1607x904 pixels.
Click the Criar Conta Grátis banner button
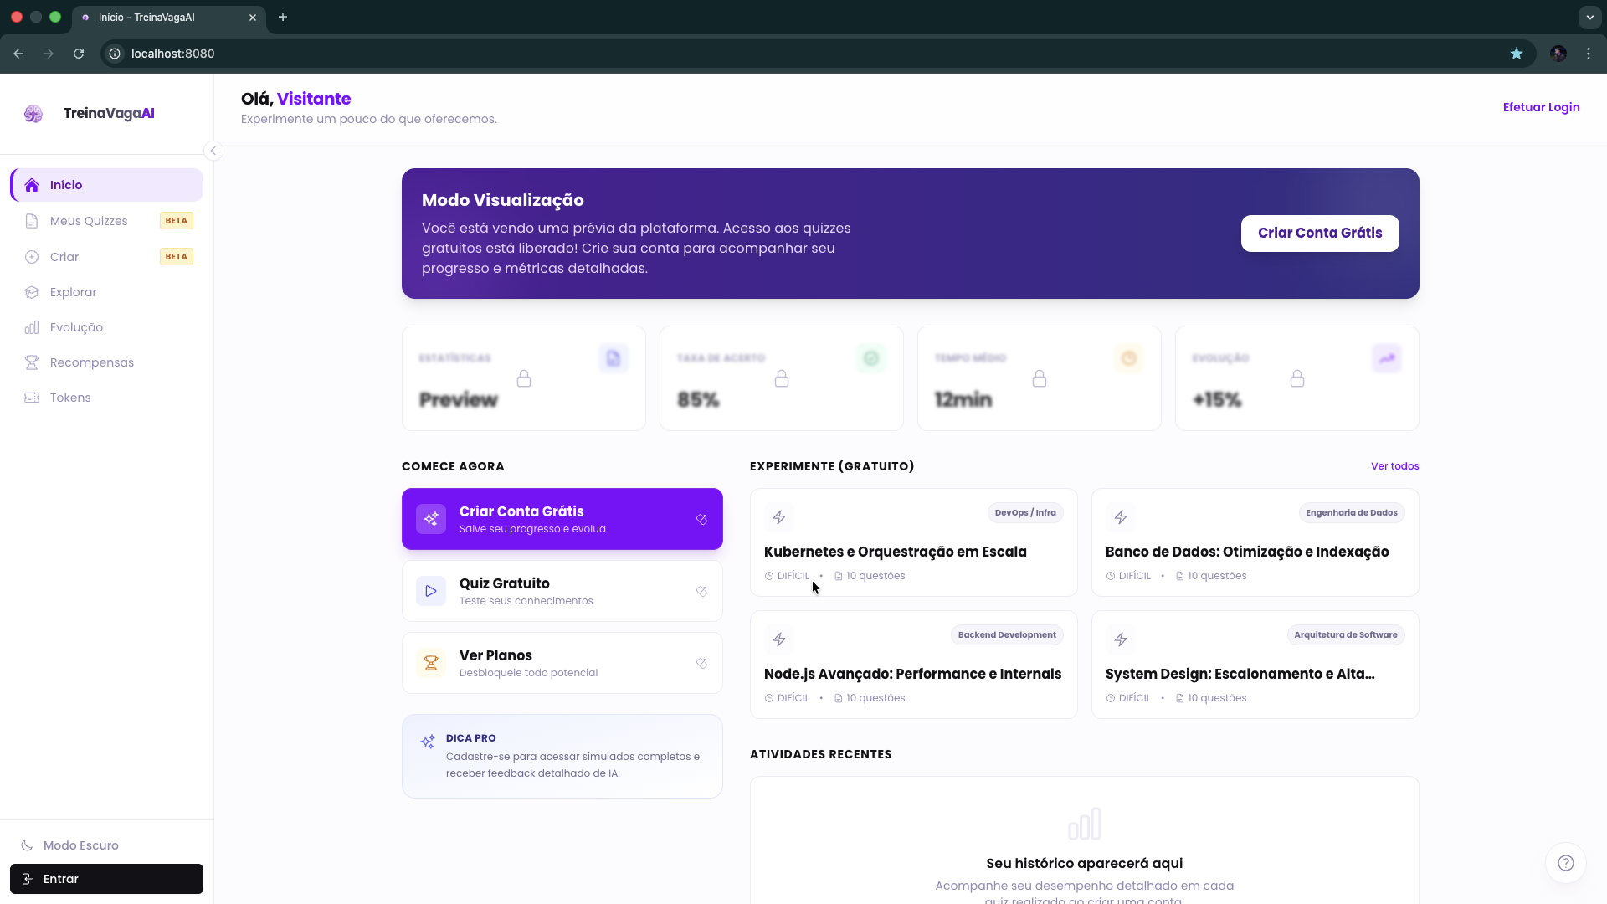[1319, 234]
